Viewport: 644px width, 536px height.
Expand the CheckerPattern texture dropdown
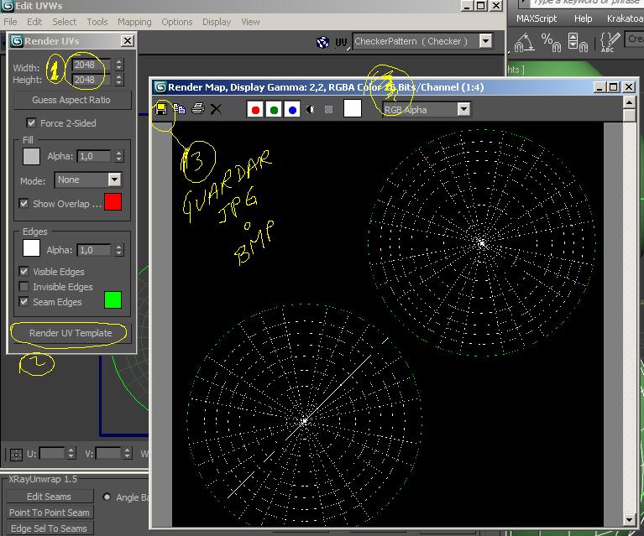[x=485, y=41]
